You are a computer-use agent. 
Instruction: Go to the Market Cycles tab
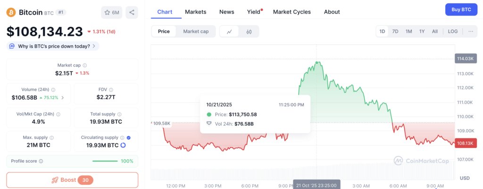point(293,12)
